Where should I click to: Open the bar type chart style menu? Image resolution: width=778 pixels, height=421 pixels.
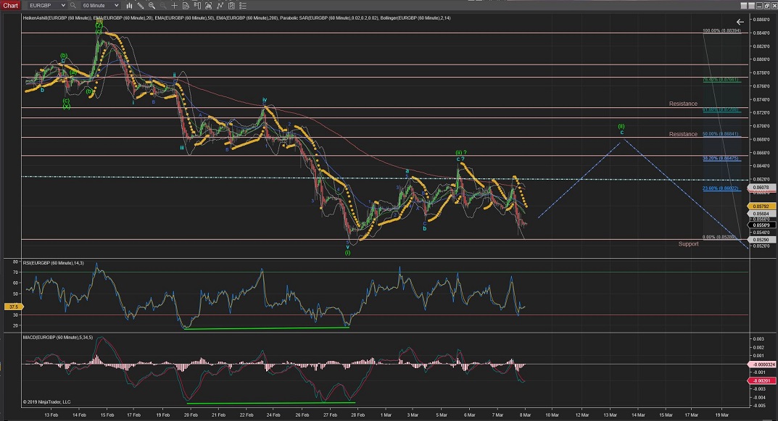click(129, 6)
